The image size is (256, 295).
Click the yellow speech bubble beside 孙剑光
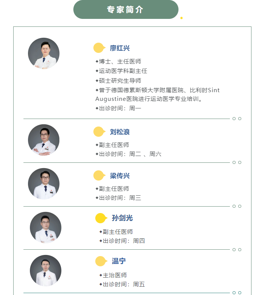(x=101, y=218)
